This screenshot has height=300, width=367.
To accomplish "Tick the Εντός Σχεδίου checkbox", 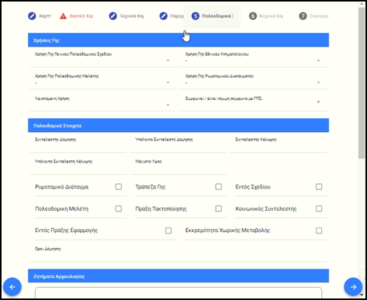I will coord(319,187).
